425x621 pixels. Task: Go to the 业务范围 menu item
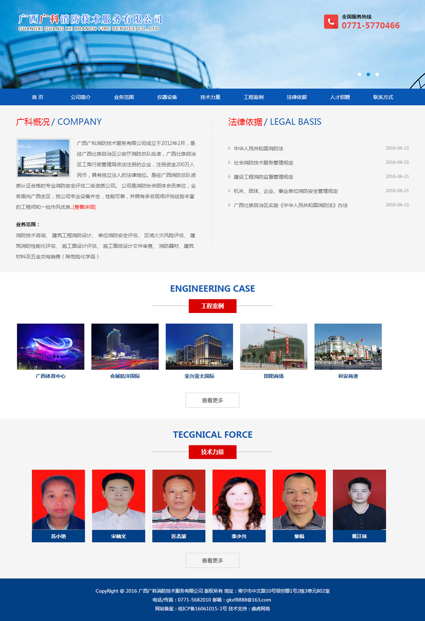[124, 97]
